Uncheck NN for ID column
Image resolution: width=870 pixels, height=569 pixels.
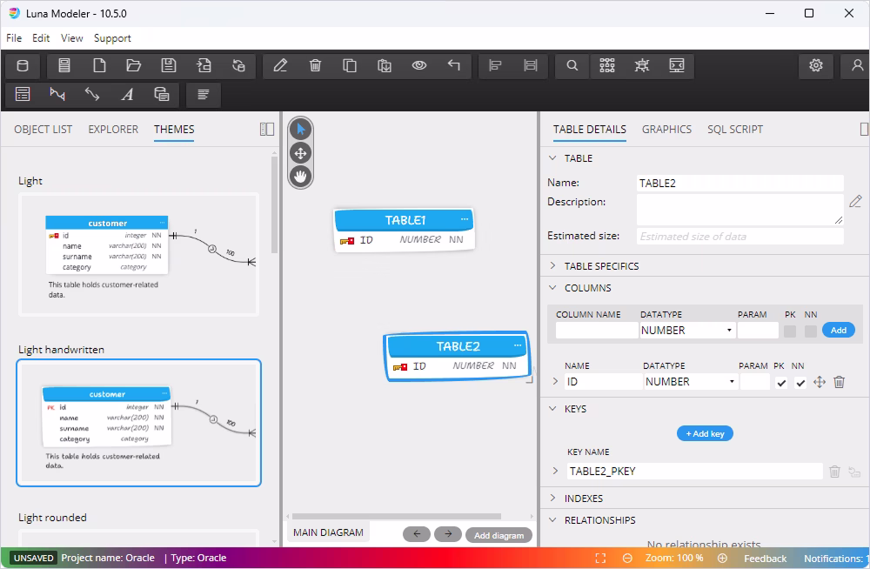pos(800,383)
